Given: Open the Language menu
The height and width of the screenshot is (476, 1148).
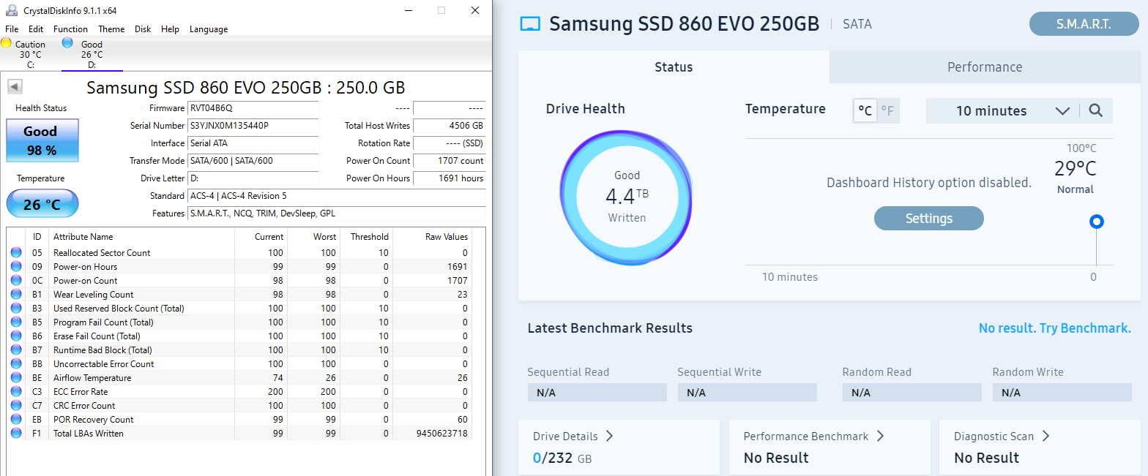Looking at the screenshot, I should click(209, 29).
